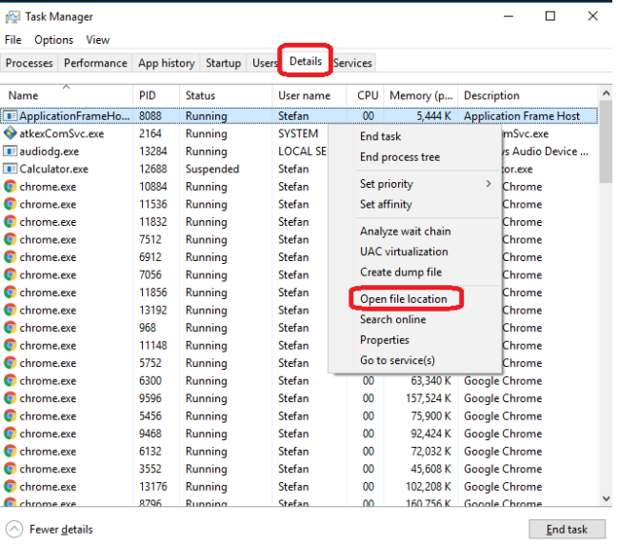The height and width of the screenshot is (546, 619).
Task: Click the Task Manager title bar icon
Action: (x=11, y=16)
